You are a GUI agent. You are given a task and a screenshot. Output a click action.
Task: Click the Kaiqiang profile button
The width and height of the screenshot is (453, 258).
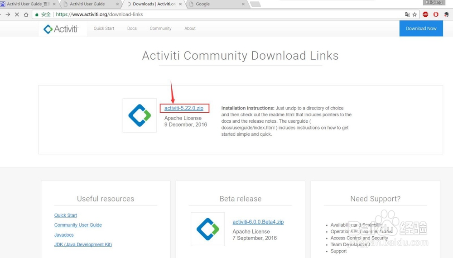(x=434, y=3)
